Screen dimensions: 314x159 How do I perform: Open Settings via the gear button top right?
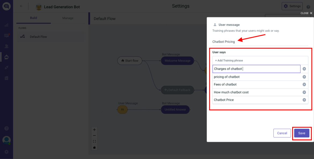292,6
